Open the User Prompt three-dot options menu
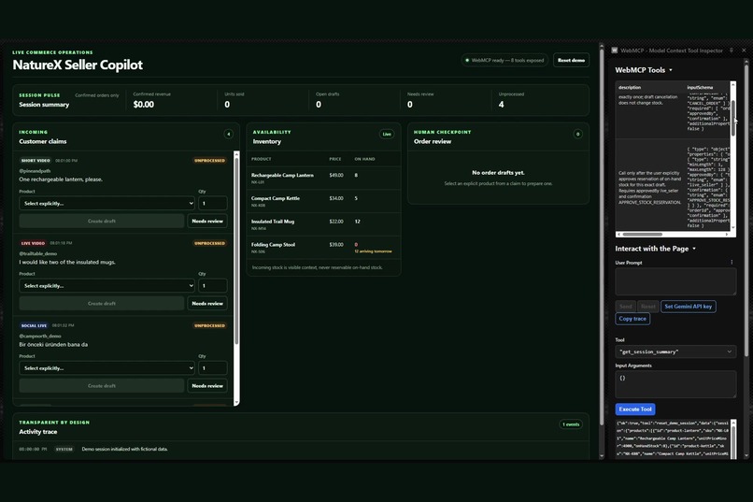The height and width of the screenshot is (502, 753). pyautogui.click(x=732, y=263)
